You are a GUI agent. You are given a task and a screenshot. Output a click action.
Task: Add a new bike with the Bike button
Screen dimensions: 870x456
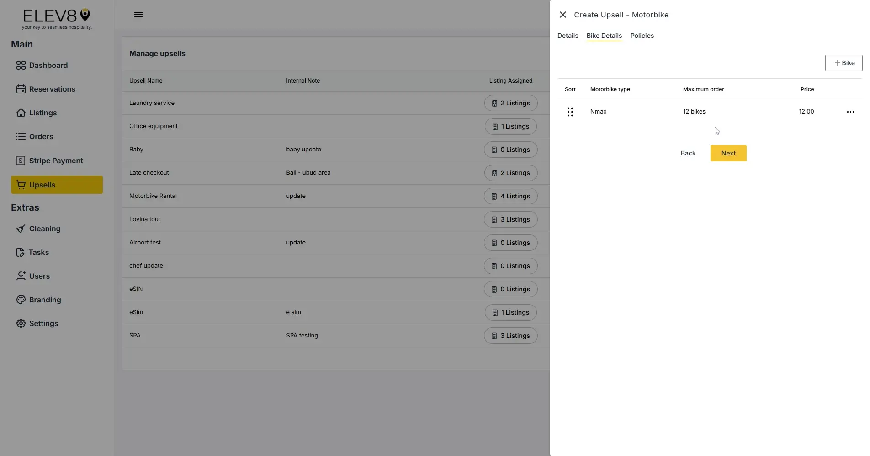[843, 62]
